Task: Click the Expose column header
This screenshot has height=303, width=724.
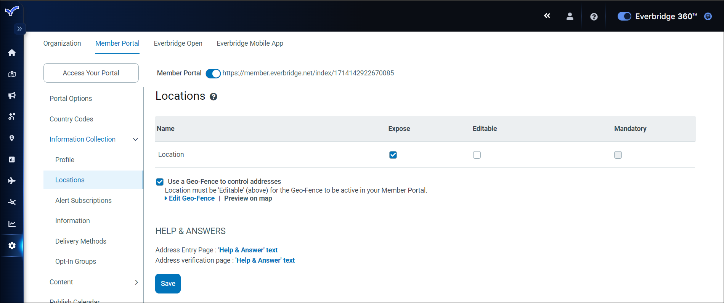Action: click(399, 129)
